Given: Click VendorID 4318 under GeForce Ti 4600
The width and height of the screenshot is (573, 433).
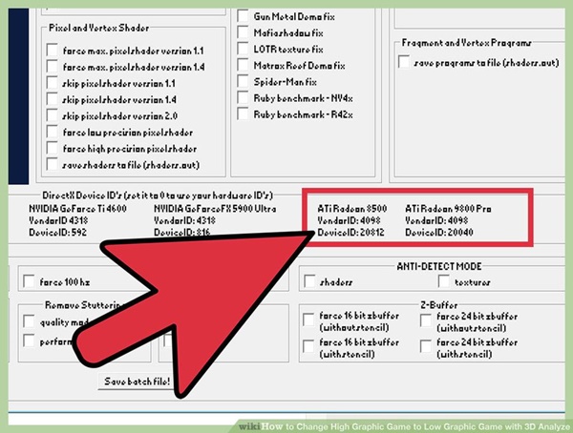Looking at the screenshot, I should 58,220.
